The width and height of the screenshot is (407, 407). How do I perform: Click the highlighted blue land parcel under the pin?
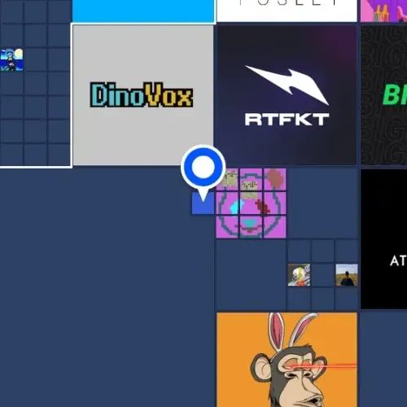pos(203,203)
